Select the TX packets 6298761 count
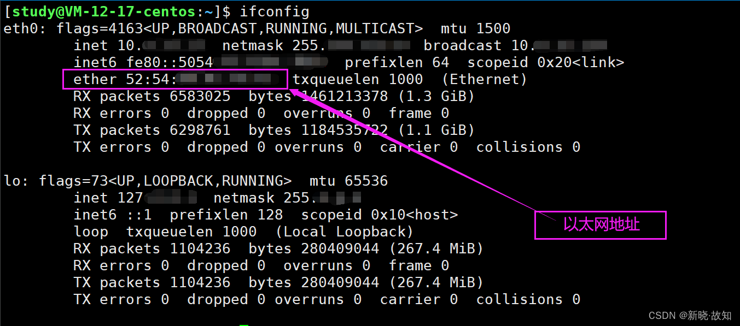Image resolution: width=740 pixels, height=326 pixels. (152, 130)
